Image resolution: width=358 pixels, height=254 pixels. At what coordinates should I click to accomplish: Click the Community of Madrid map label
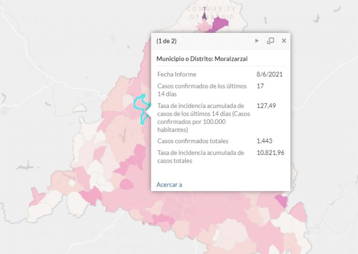click(x=211, y=13)
